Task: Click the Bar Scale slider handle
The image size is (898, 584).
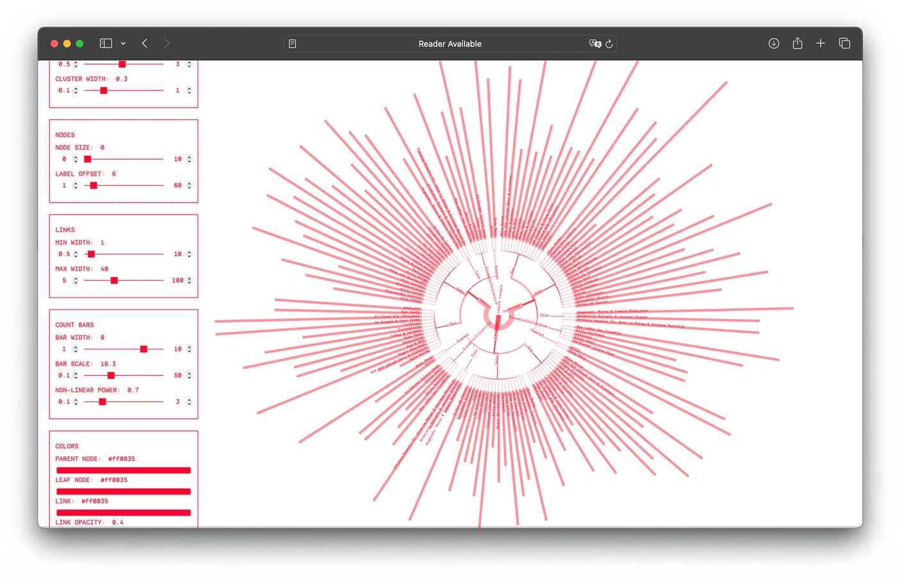Action: pos(110,375)
